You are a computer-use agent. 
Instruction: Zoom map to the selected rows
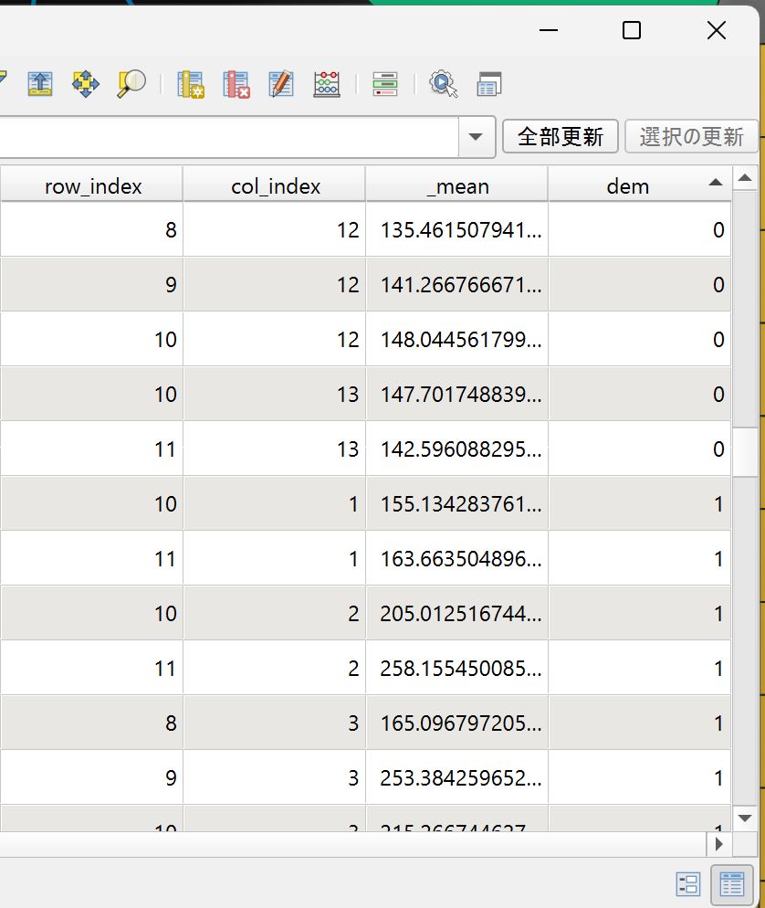click(x=131, y=84)
